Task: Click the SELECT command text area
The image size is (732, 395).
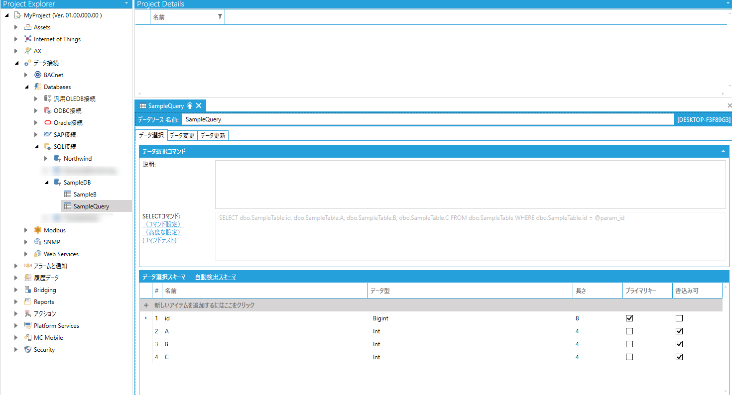Action: [471, 236]
